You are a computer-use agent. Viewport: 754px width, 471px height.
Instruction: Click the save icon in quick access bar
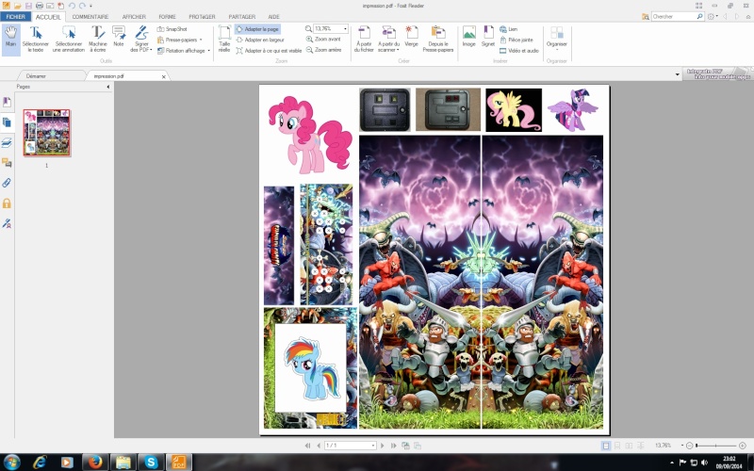click(x=28, y=6)
